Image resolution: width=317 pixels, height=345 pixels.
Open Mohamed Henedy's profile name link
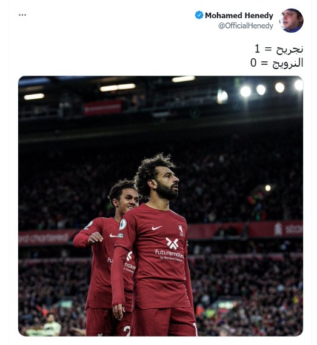coord(239,15)
